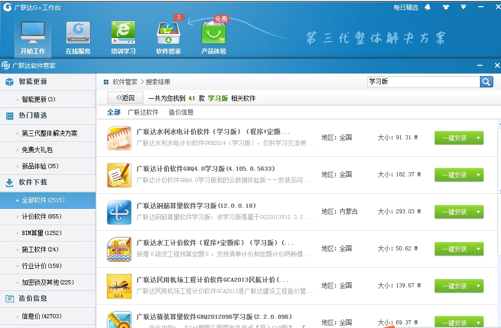Expand install options for 钢筋算量软件
Viewport: 501px width, 328px height.
(x=478, y=212)
